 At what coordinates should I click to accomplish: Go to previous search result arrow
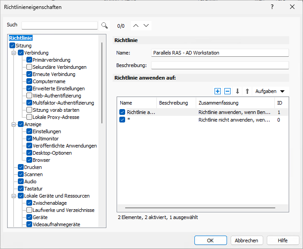136,25
